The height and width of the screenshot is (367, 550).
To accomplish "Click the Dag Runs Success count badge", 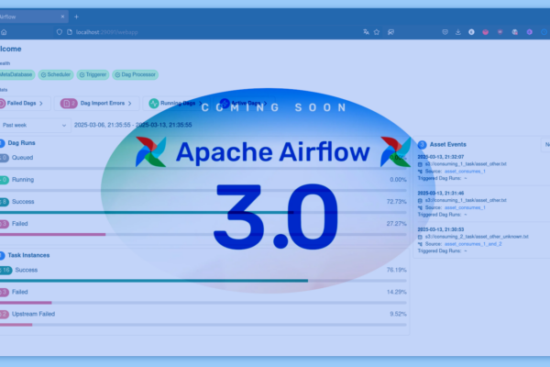I will pyautogui.click(x=5, y=202).
